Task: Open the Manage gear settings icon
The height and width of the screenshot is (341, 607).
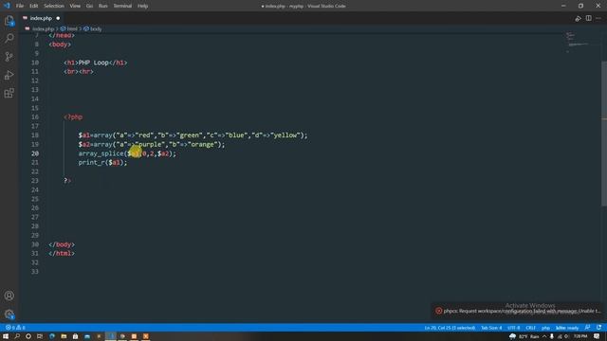Action: [x=9, y=314]
